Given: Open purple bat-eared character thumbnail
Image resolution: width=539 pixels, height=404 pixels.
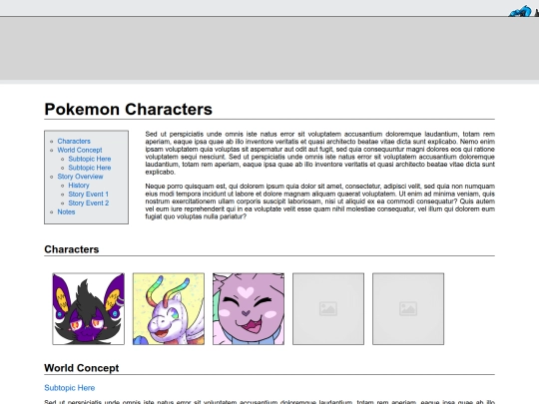Looking at the screenshot, I should [x=89, y=309].
